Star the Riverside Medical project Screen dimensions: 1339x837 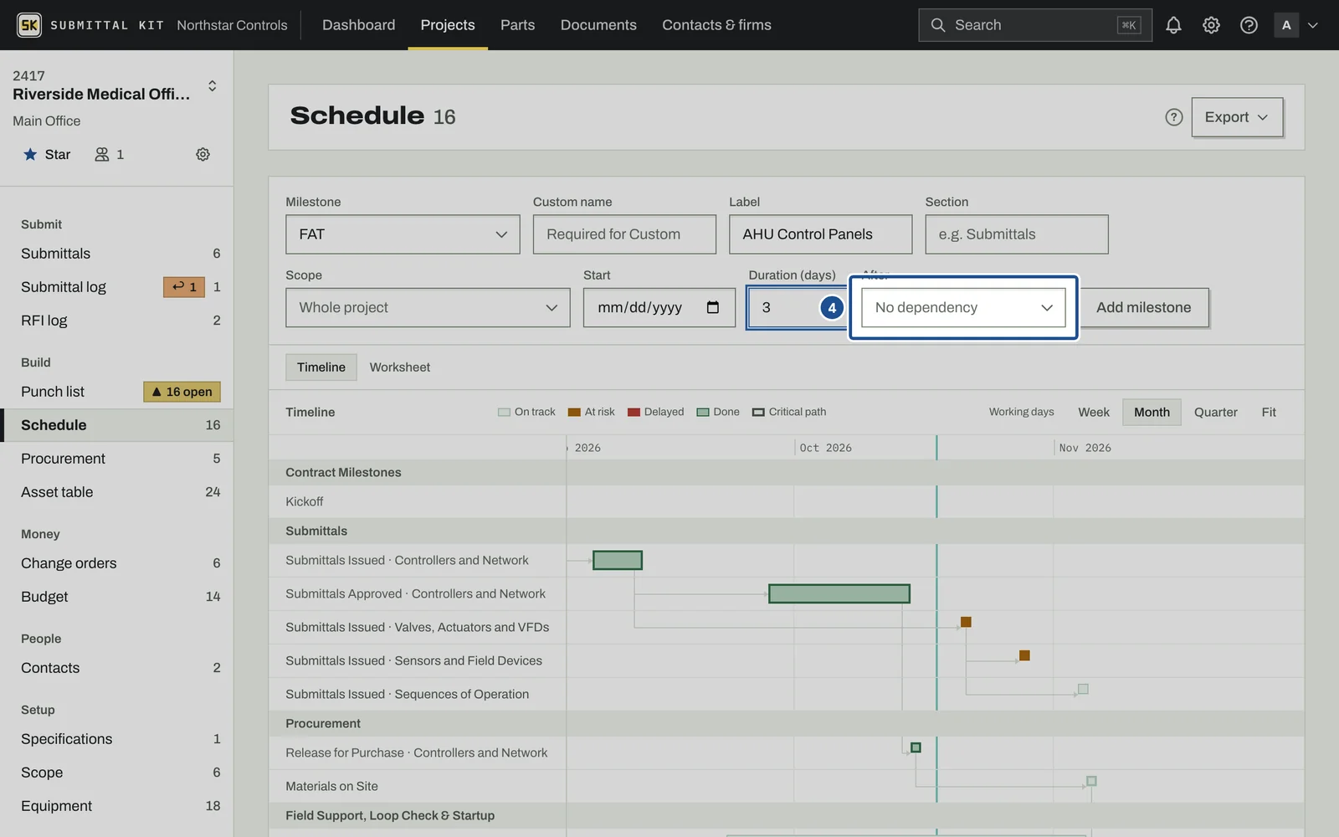pos(47,154)
